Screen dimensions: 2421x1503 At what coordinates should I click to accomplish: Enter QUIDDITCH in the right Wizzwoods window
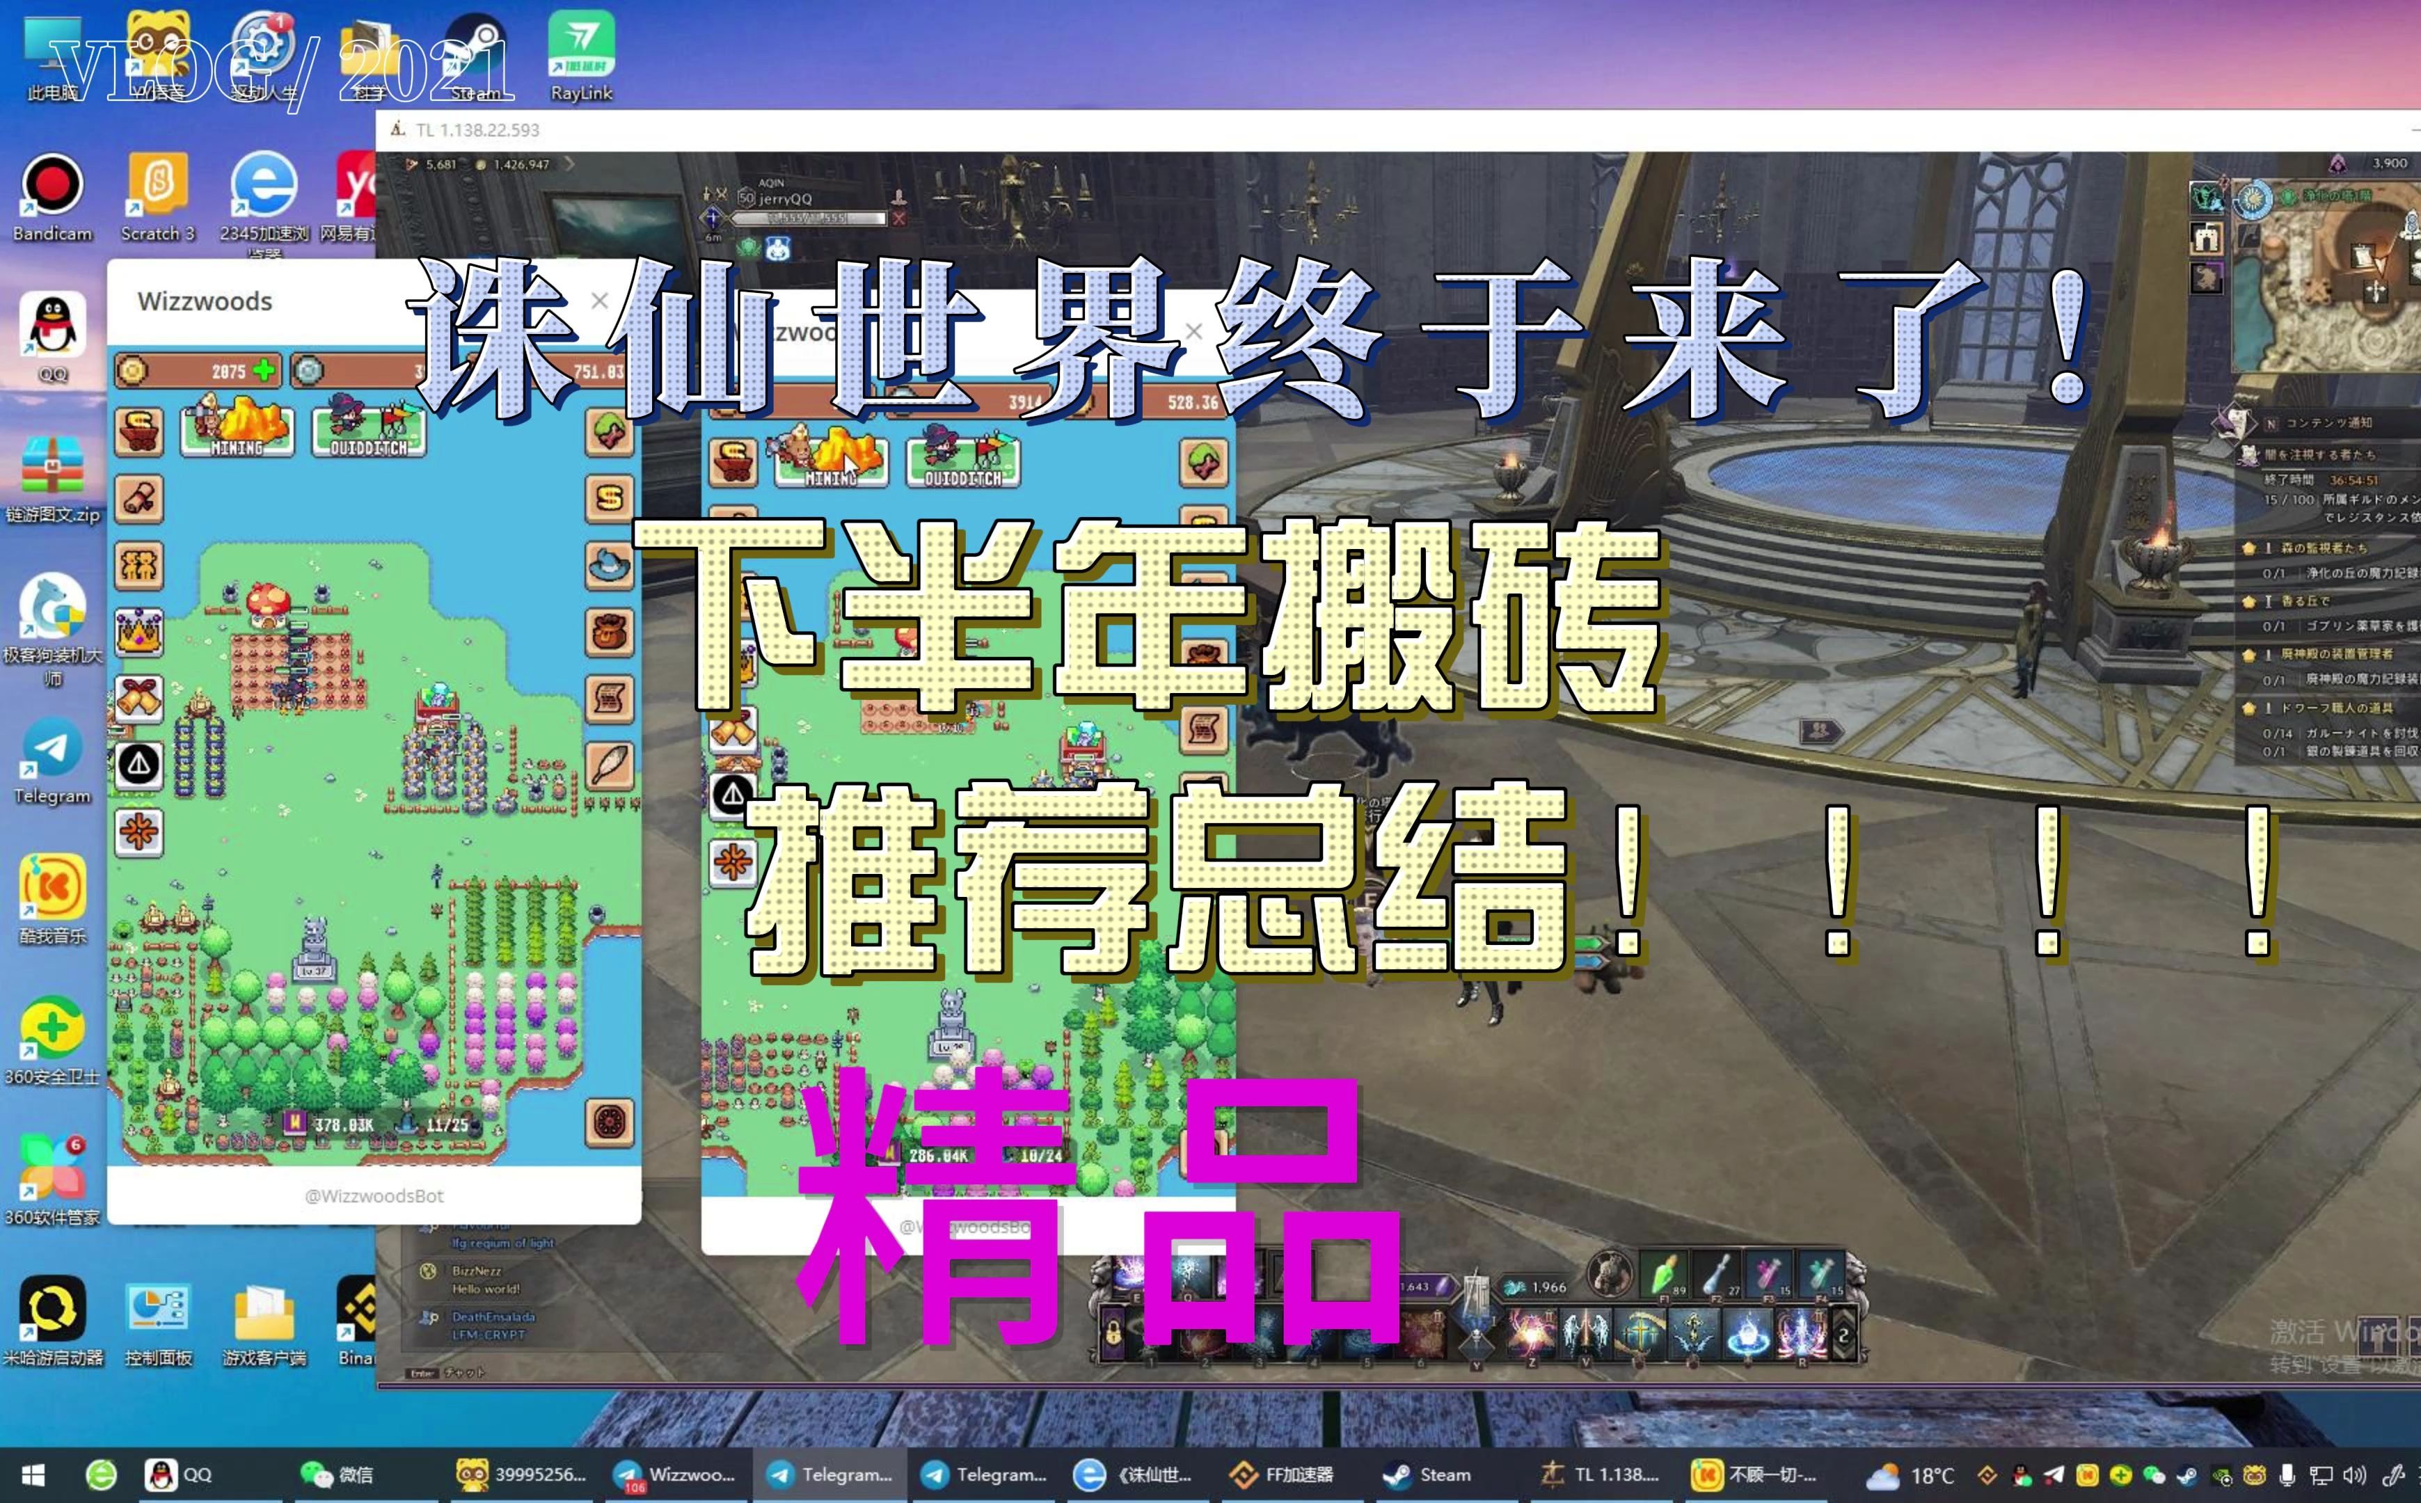pos(963,457)
